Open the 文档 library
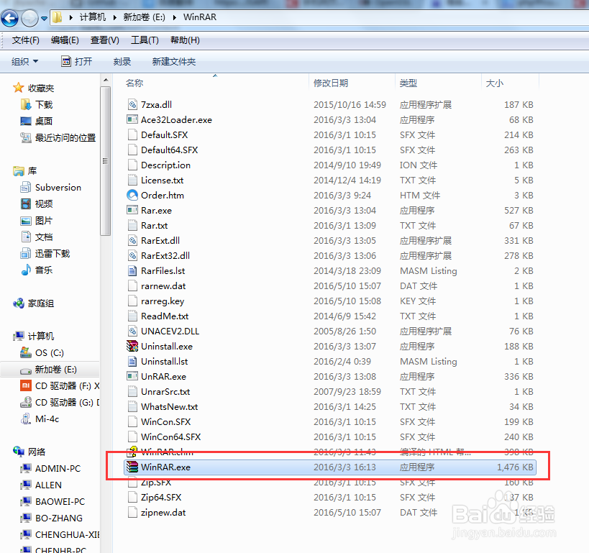 pyautogui.click(x=37, y=237)
